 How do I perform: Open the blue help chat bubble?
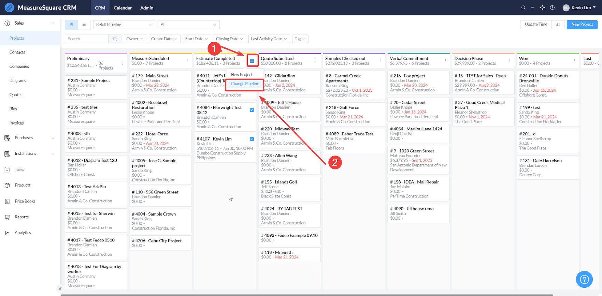pyautogui.click(x=584, y=279)
